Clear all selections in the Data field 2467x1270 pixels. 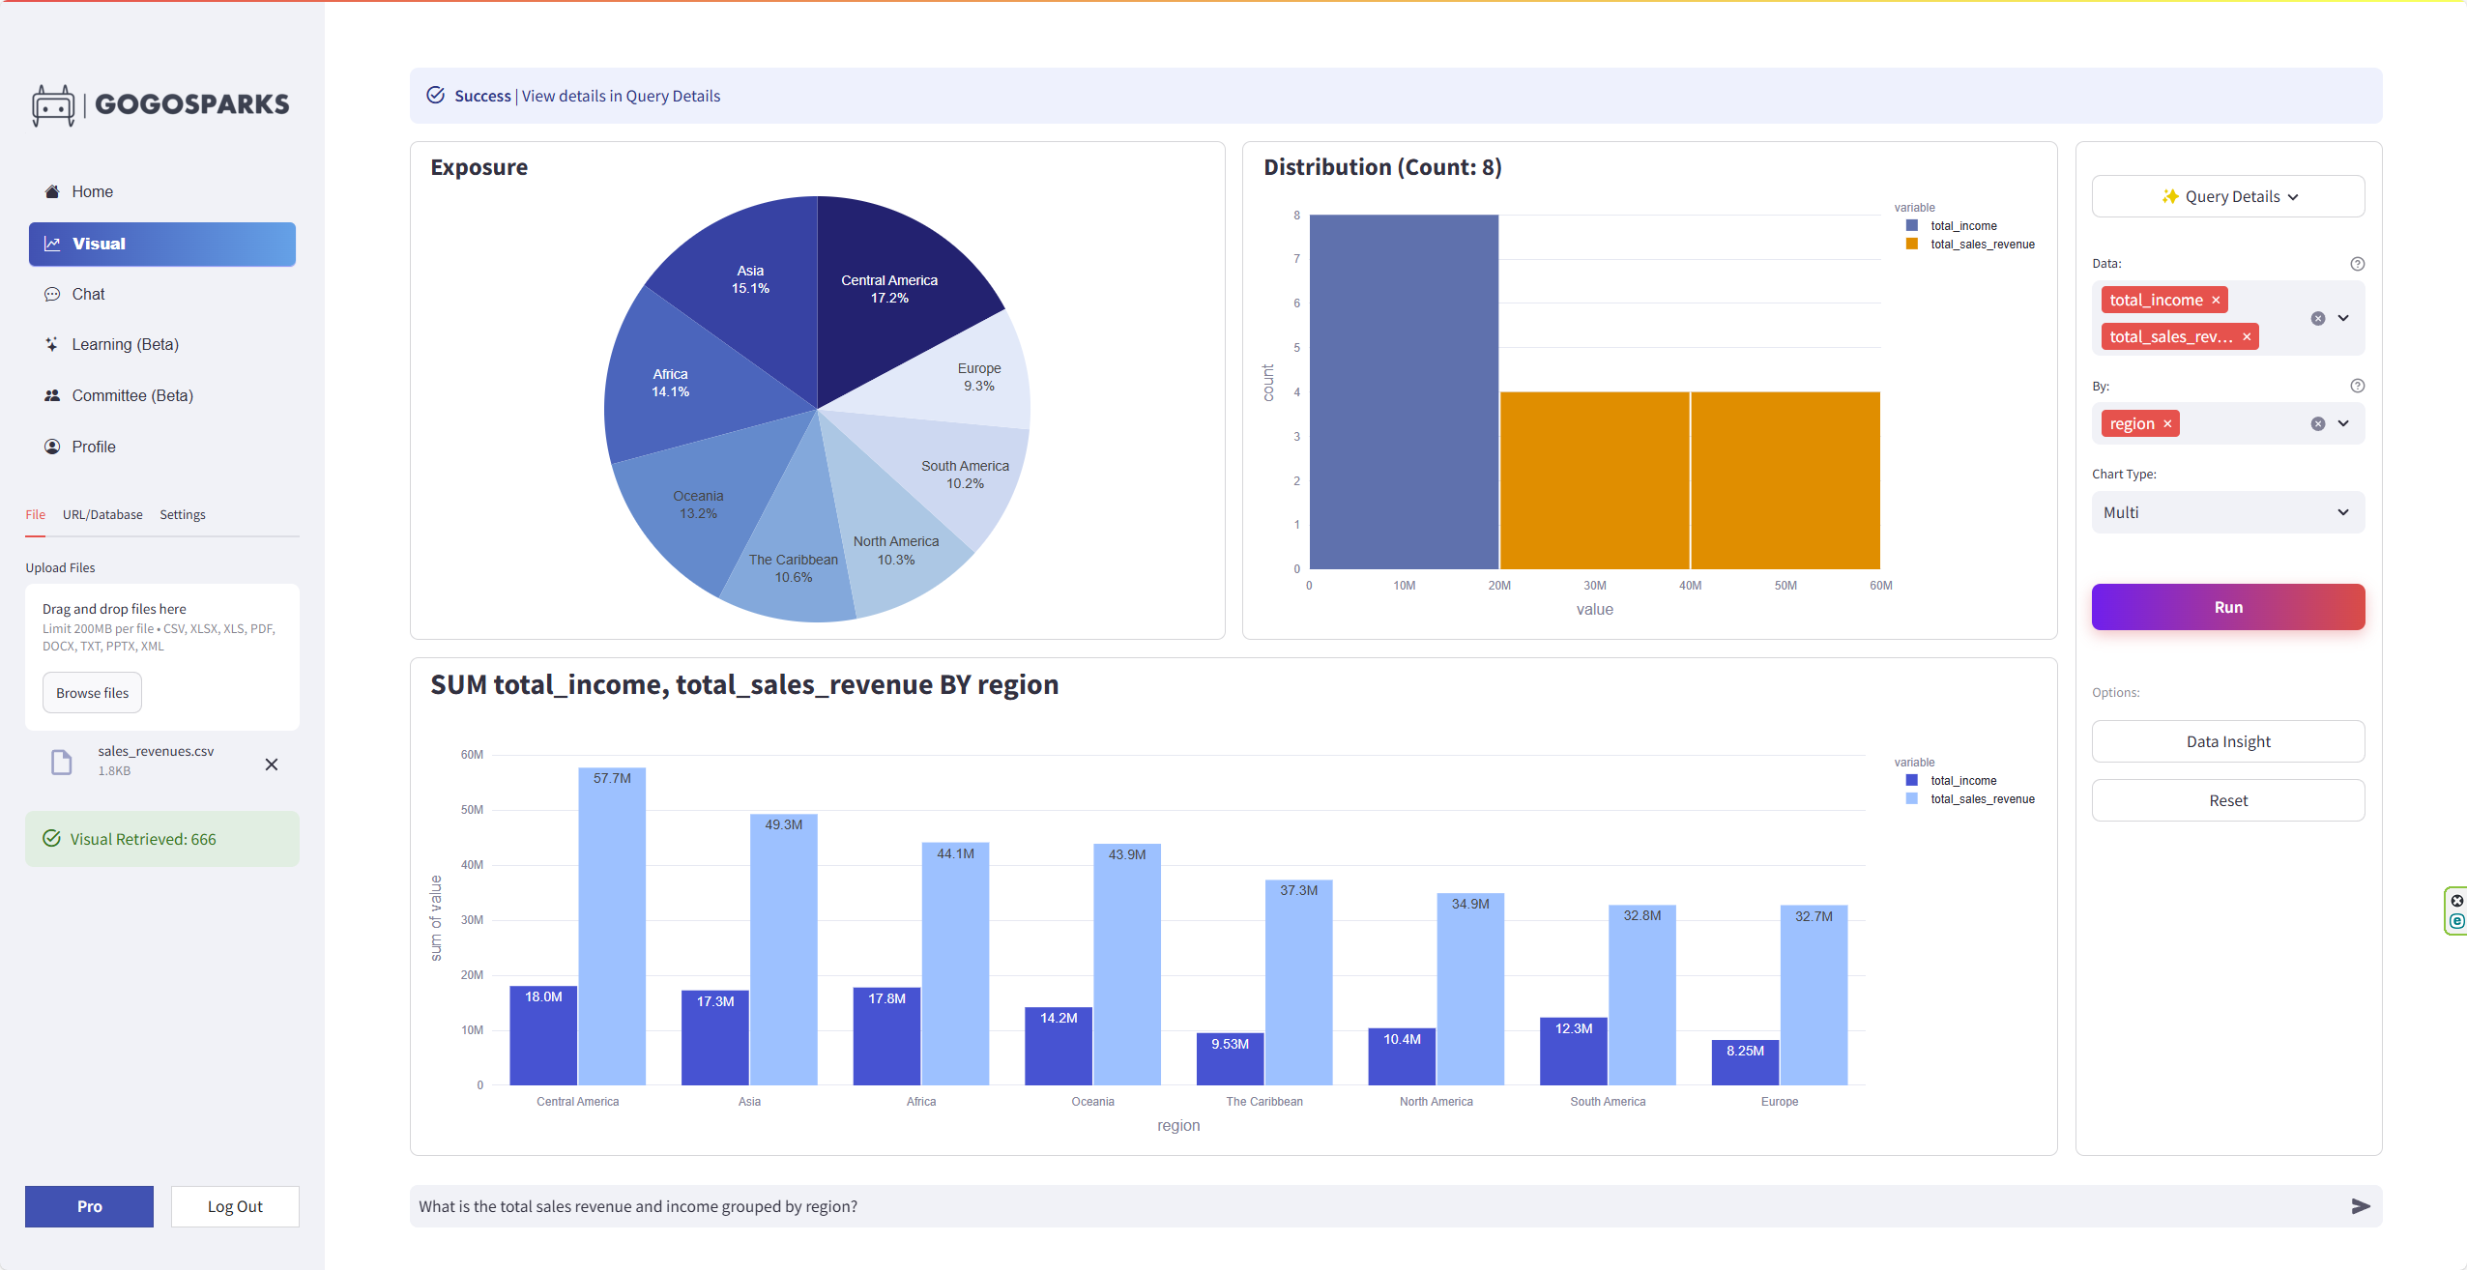click(2317, 318)
